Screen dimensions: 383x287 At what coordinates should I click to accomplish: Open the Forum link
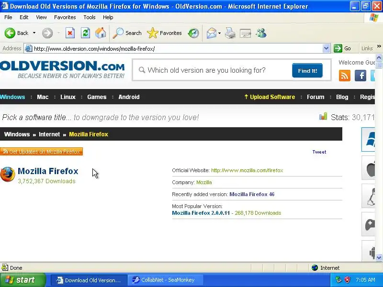pos(315,97)
